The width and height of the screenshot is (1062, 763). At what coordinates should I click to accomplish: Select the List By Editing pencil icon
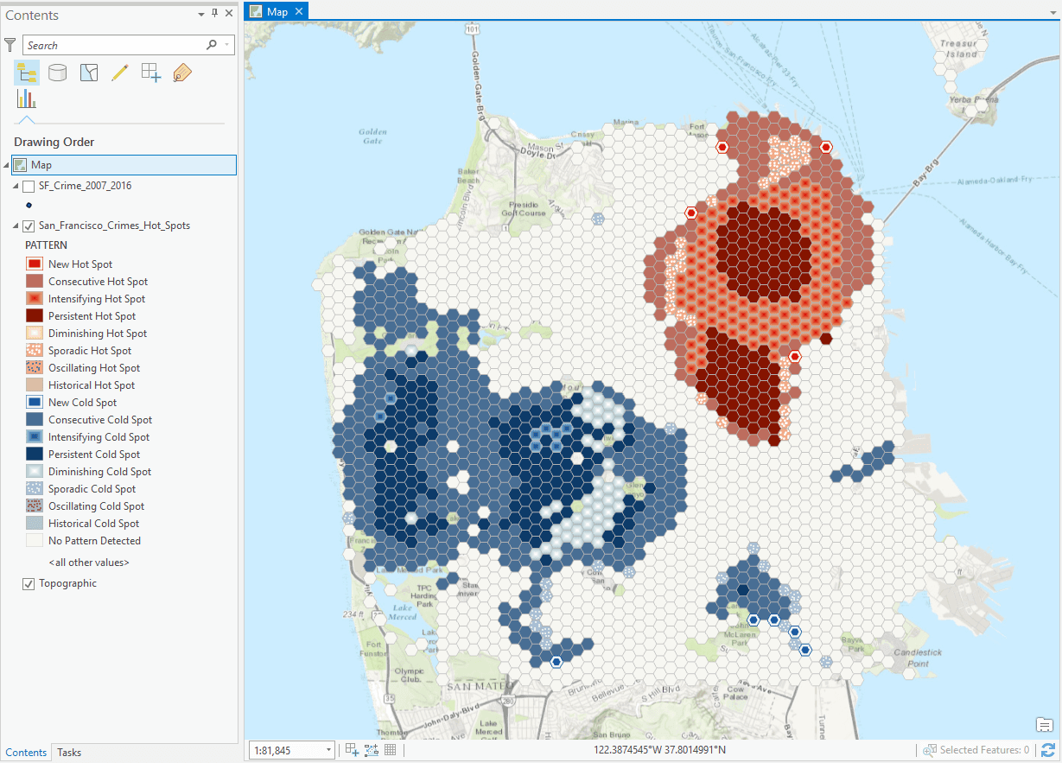119,73
